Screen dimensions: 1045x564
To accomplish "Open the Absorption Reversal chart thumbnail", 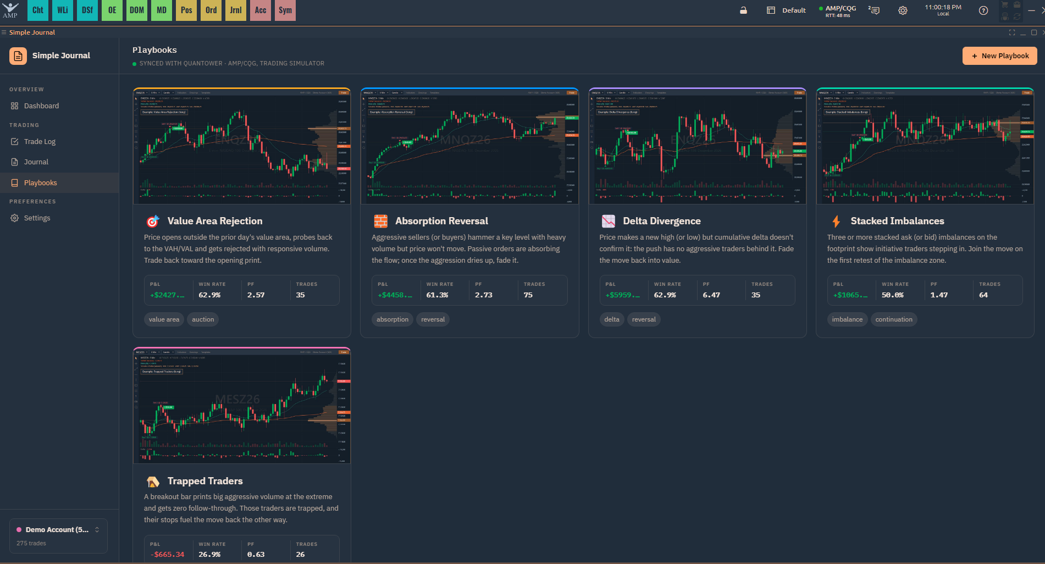I will coord(469,146).
